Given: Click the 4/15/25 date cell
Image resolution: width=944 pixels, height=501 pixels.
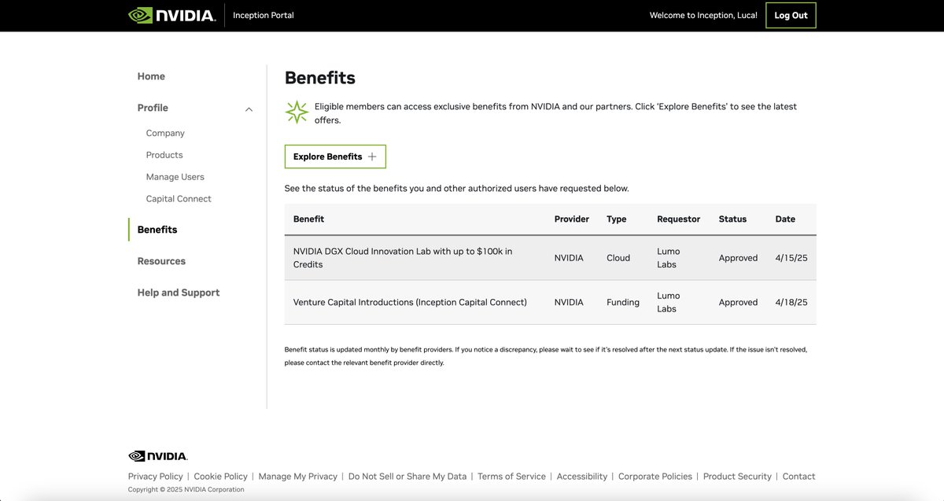Looking at the screenshot, I should tap(791, 258).
